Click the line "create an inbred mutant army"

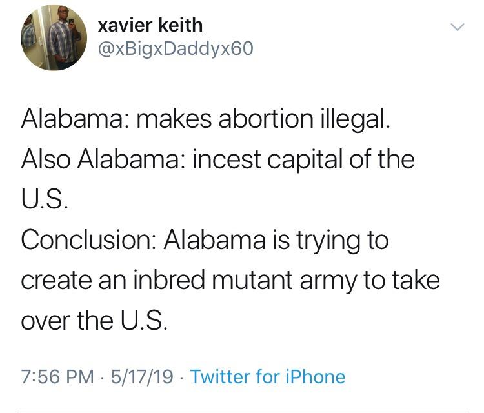[x=230, y=280]
